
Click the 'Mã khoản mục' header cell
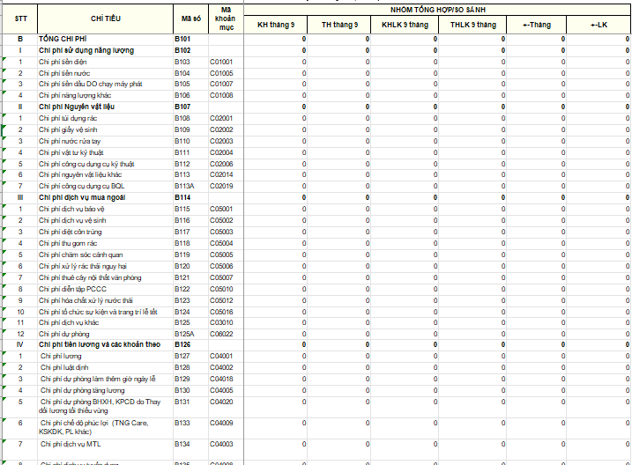225,18
